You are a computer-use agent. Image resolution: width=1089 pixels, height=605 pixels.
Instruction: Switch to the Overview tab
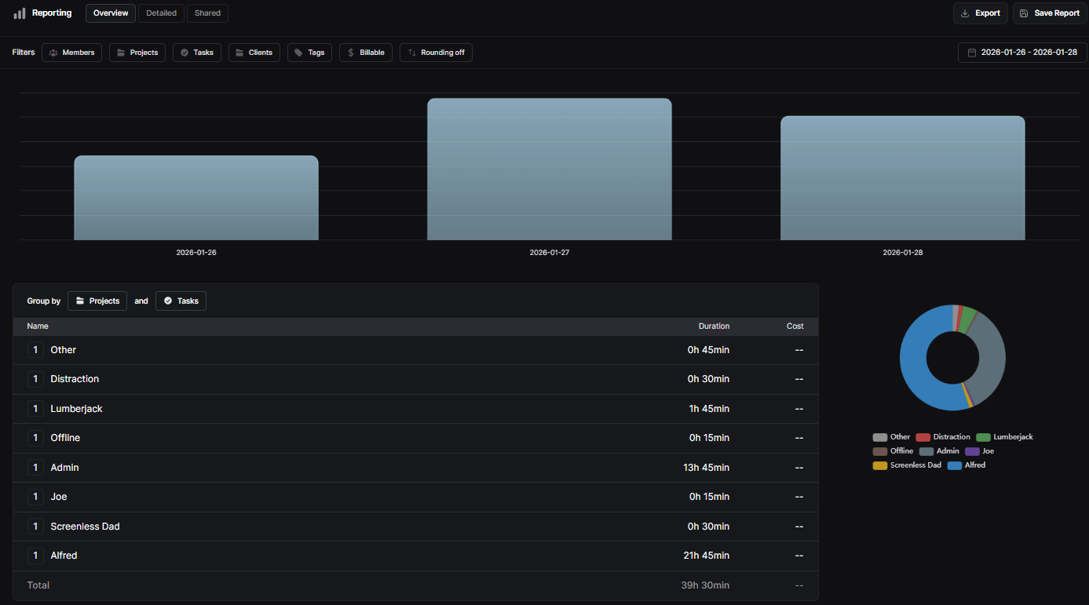[111, 13]
